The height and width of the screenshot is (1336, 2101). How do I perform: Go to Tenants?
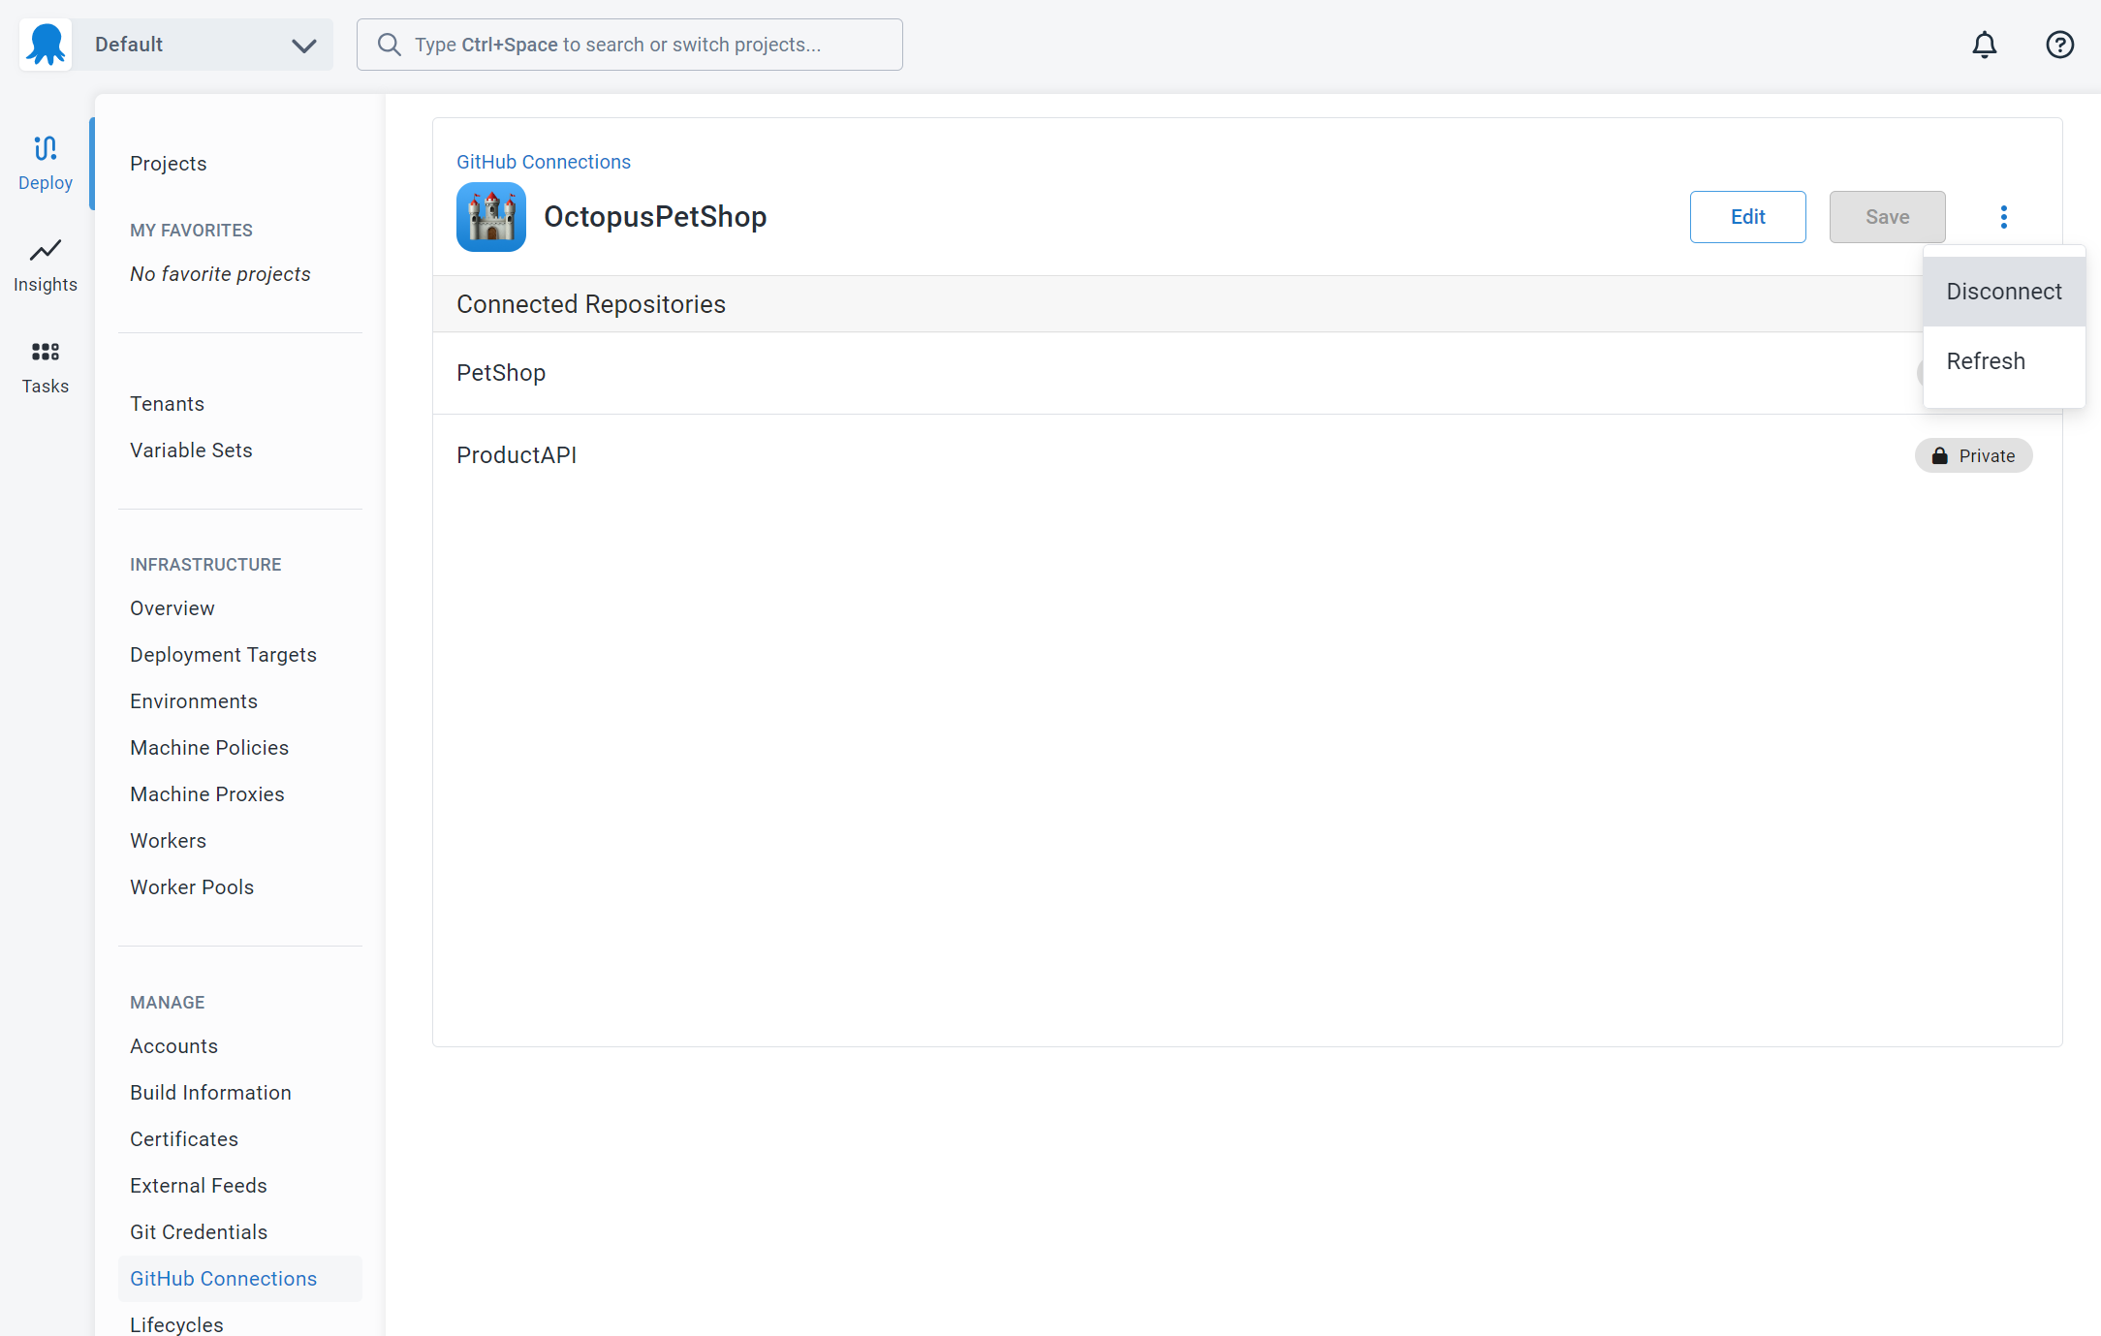point(168,404)
